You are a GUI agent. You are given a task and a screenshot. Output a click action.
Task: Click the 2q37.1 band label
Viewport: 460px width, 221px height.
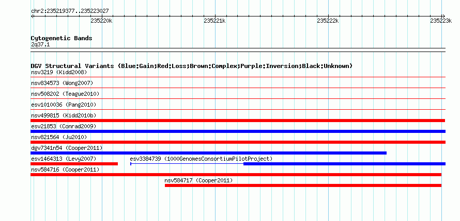pos(40,45)
